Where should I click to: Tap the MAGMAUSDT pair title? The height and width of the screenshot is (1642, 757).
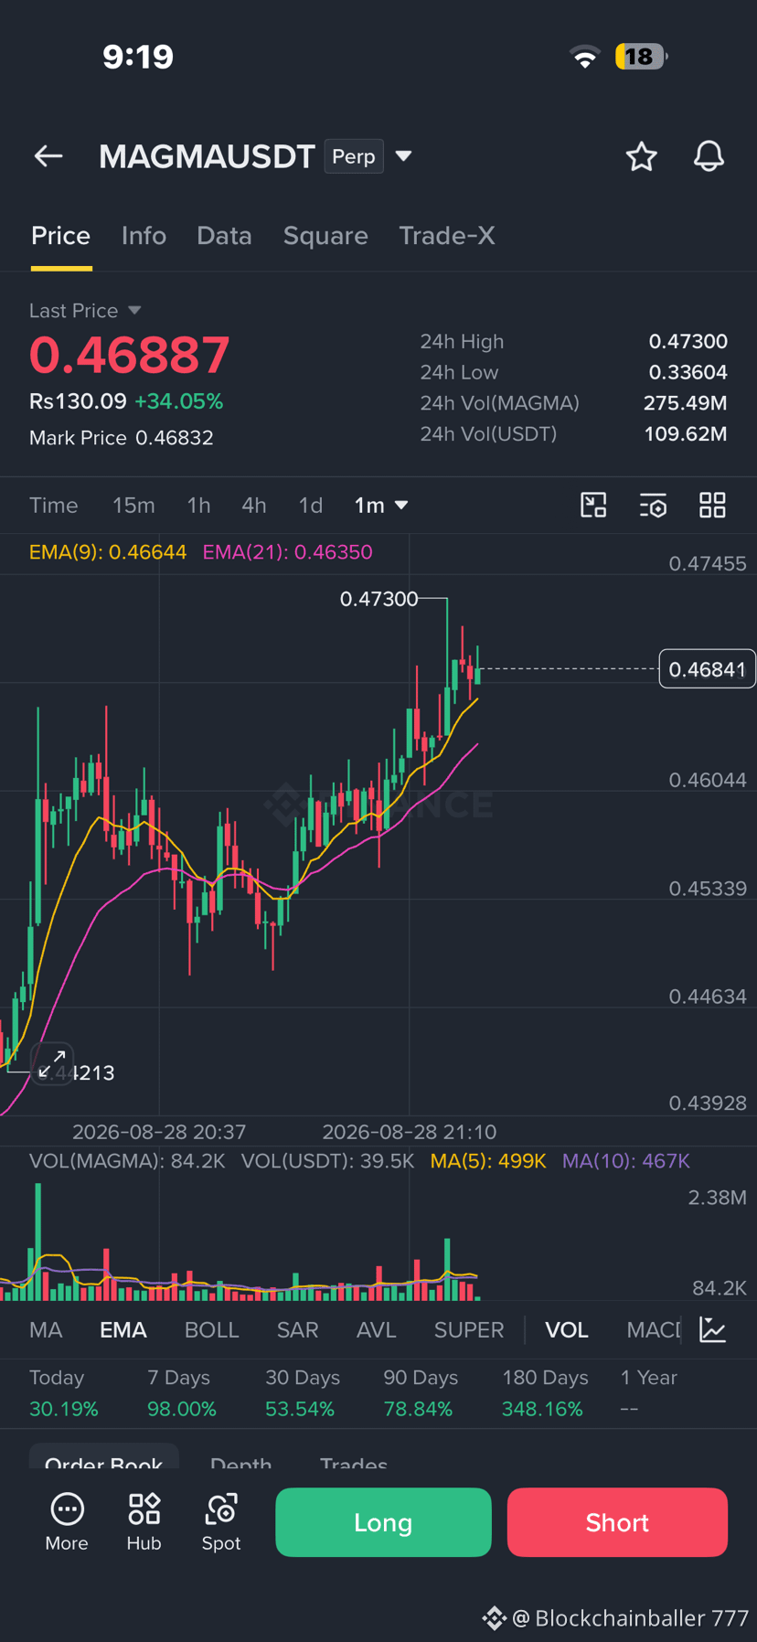tap(207, 156)
